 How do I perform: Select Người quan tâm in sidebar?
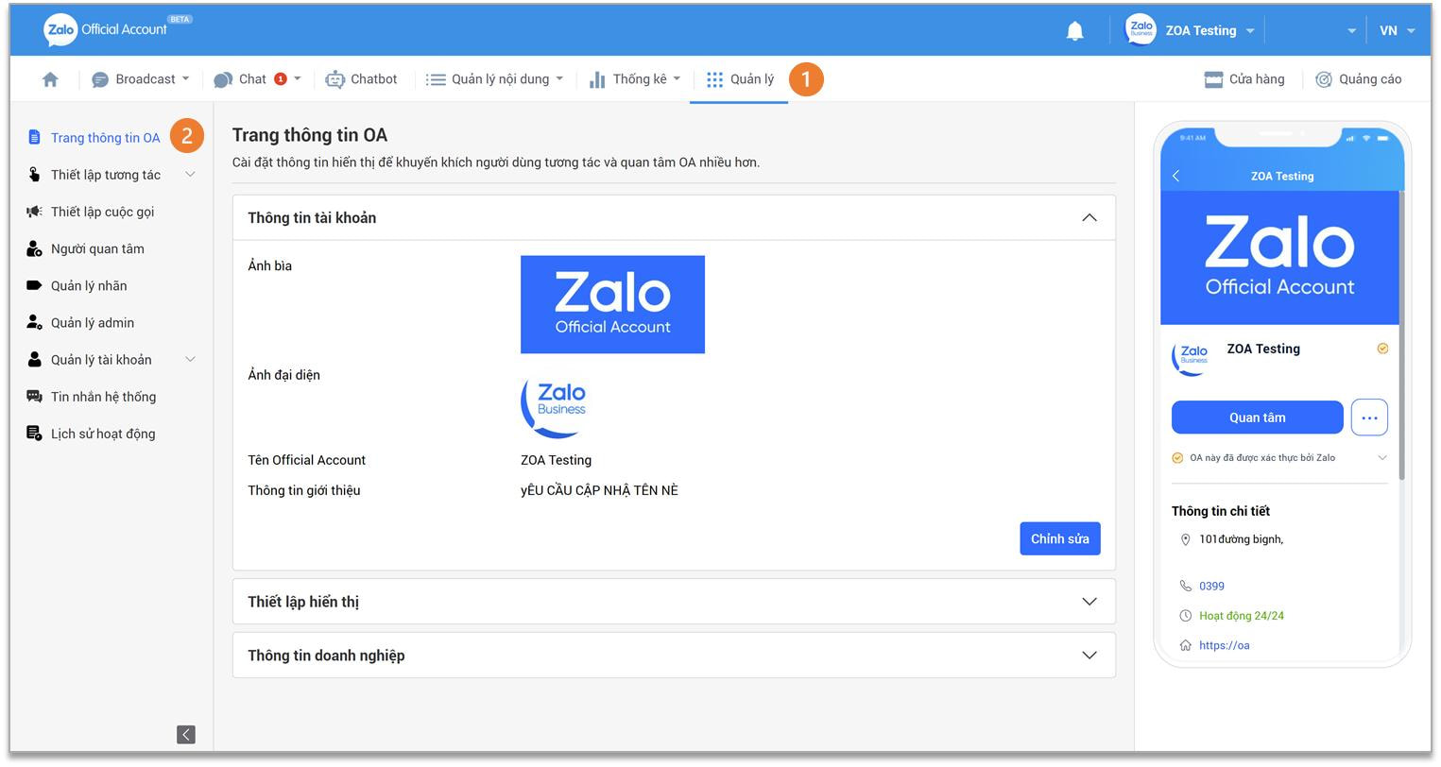pos(97,248)
